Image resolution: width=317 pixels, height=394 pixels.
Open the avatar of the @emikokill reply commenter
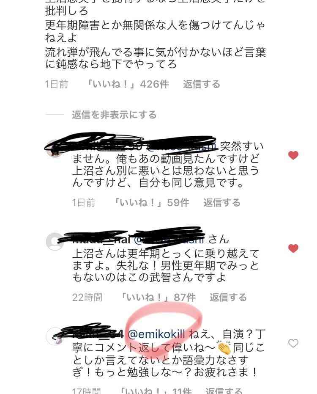(55, 336)
